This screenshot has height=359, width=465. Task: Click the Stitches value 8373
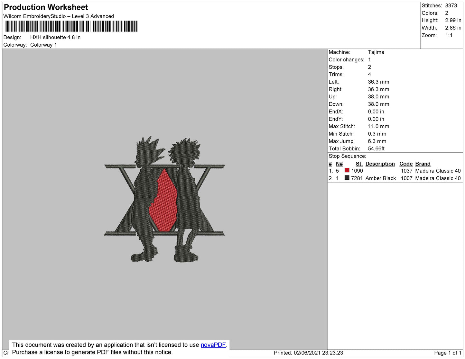(x=451, y=5)
